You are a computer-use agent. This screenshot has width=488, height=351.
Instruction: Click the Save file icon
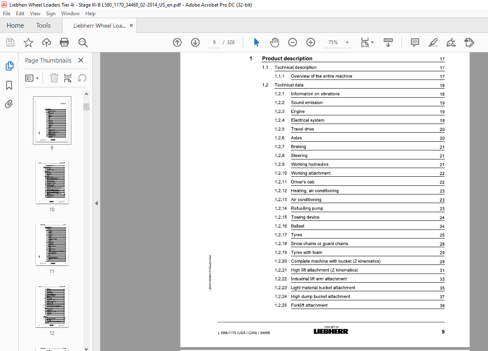(10, 42)
